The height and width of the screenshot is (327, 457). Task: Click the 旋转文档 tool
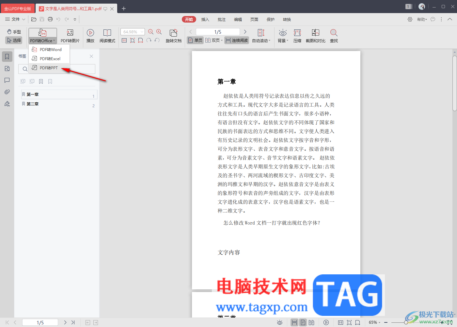[x=173, y=36]
